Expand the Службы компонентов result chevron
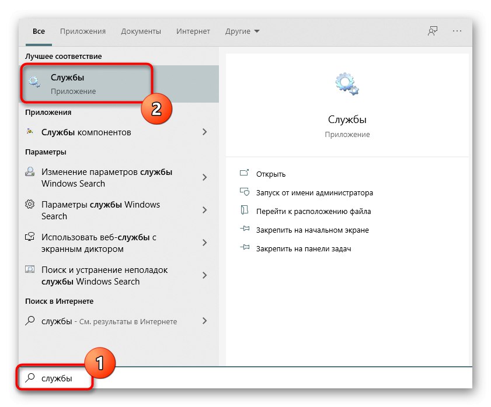This screenshot has height=407, width=491. click(x=205, y=132)
